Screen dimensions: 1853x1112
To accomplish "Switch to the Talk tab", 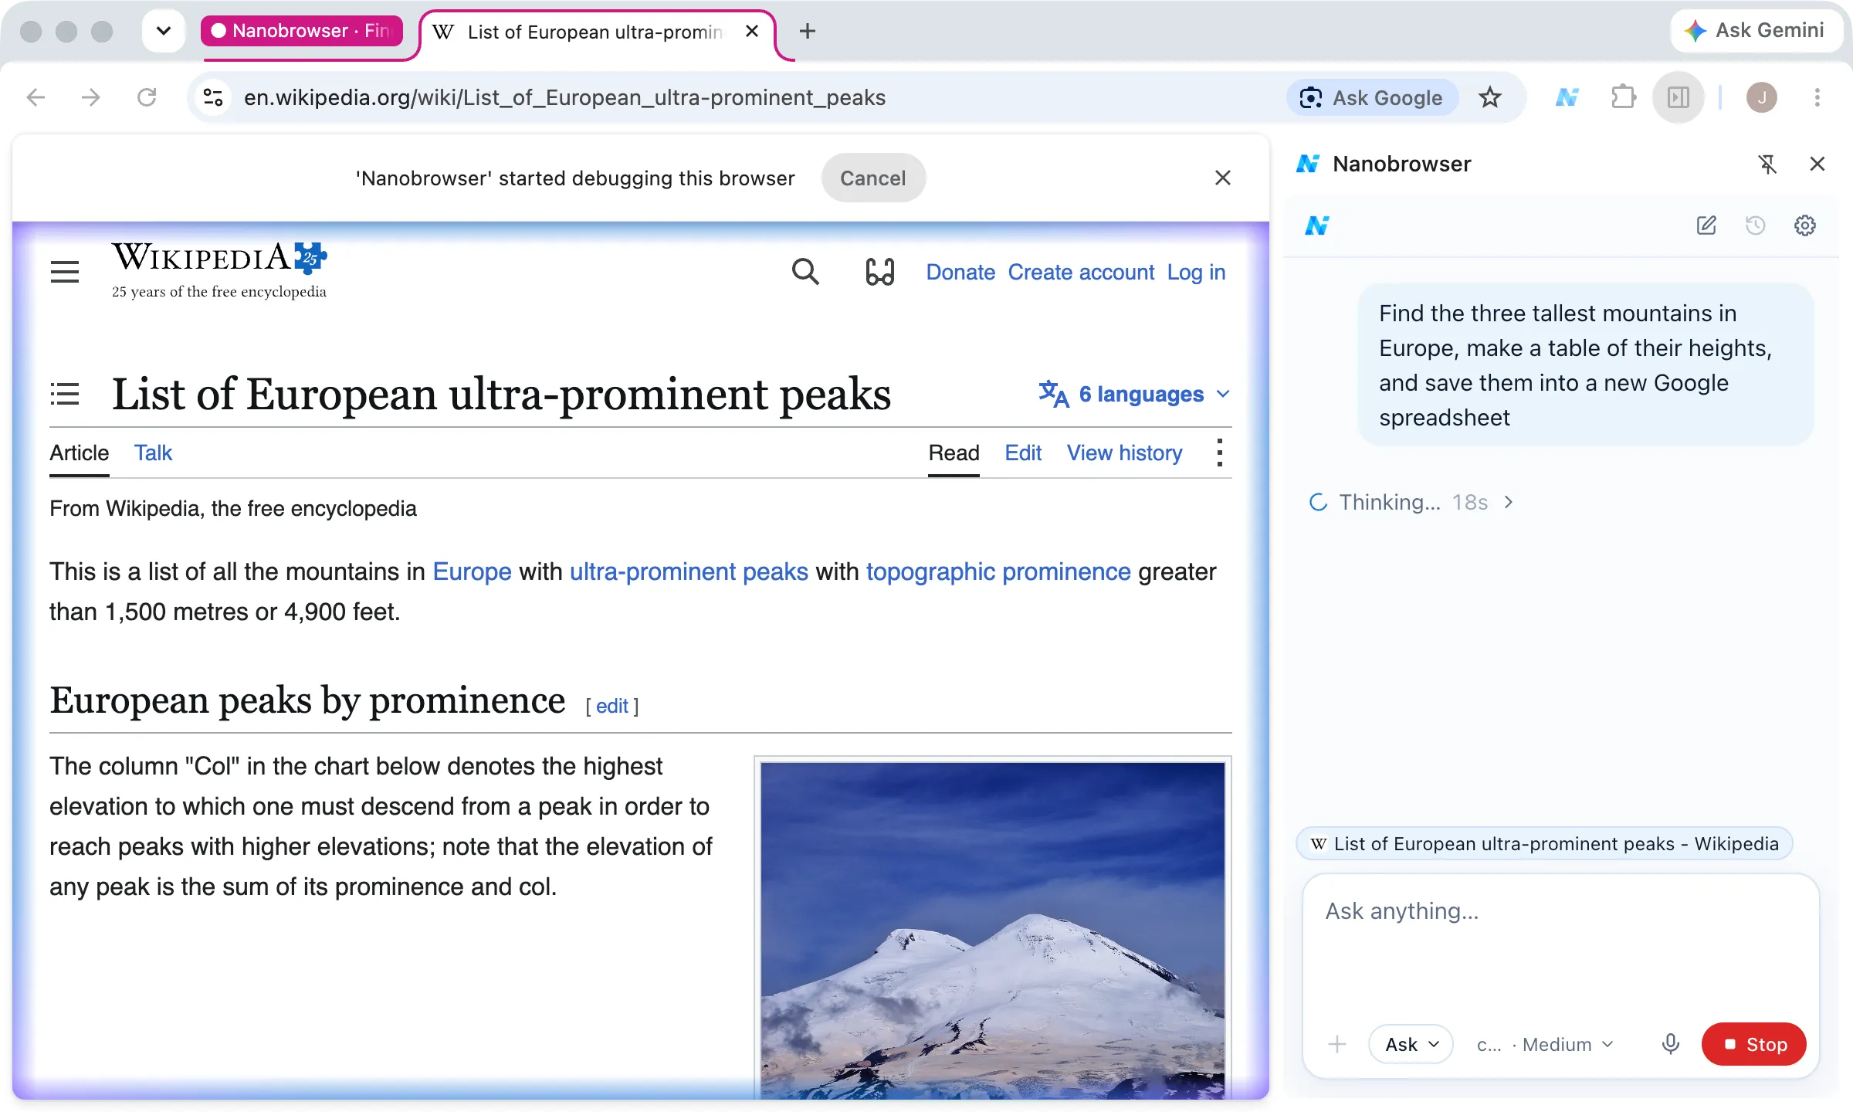I will 153,453.
